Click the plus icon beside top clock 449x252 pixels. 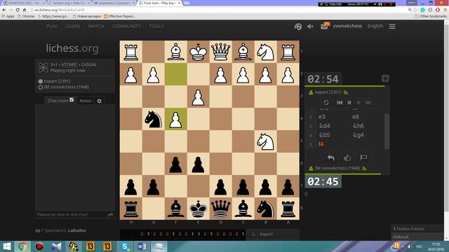tap(385, 78)
